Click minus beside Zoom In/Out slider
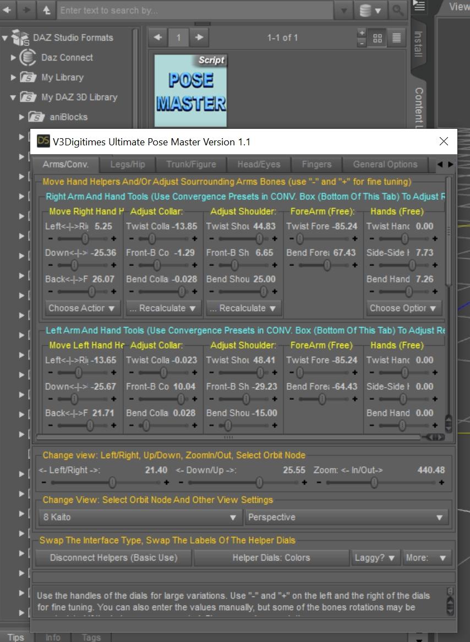Image resolution: width=470 pixels, height=642 pixels. [319, 483]
